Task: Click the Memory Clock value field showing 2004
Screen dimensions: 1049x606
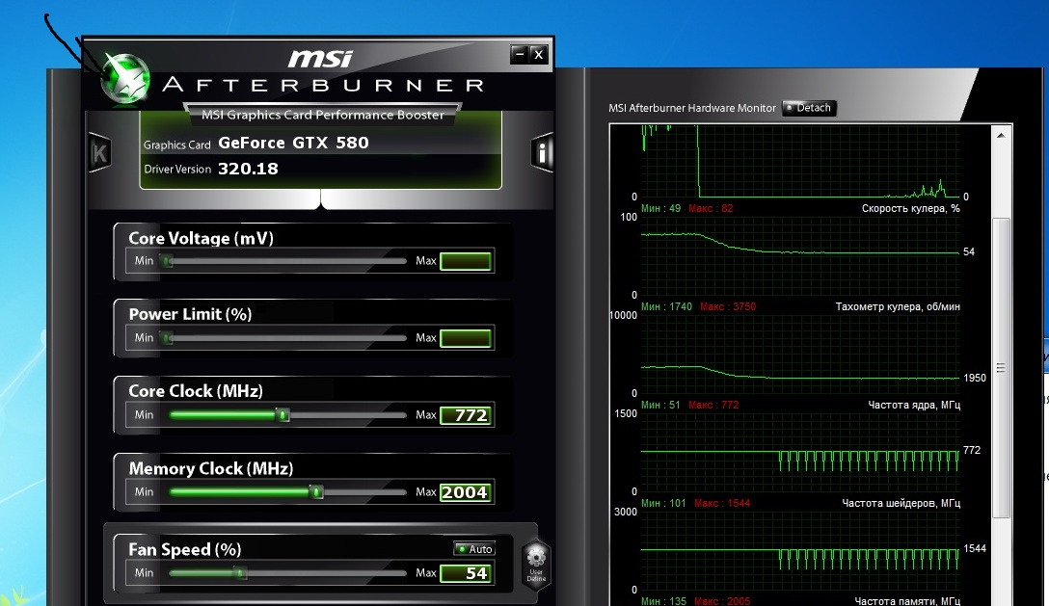Action: click(x=466, y=492)
